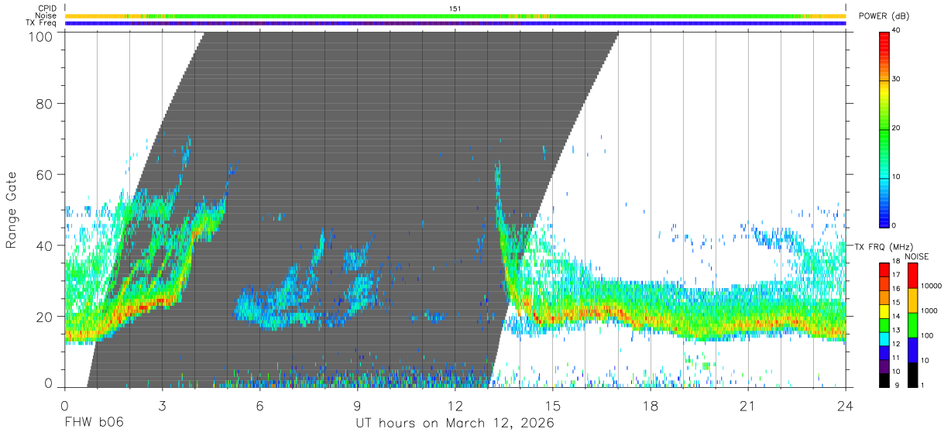Viewport: 951px width, 439px height.
Task: Click the TX frequency color scale bar
Action: tap(884, 324)
